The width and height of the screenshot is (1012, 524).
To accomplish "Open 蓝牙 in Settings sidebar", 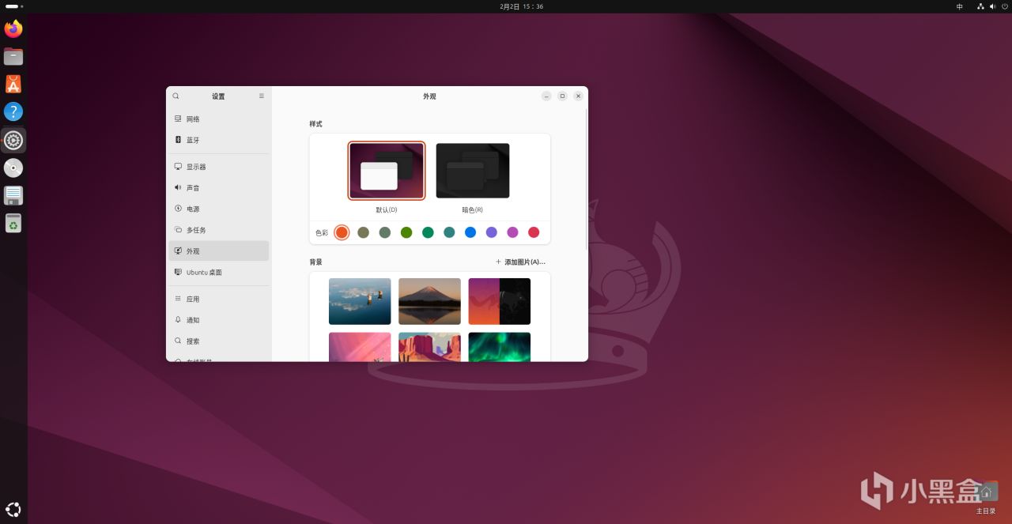I will 219,140.
